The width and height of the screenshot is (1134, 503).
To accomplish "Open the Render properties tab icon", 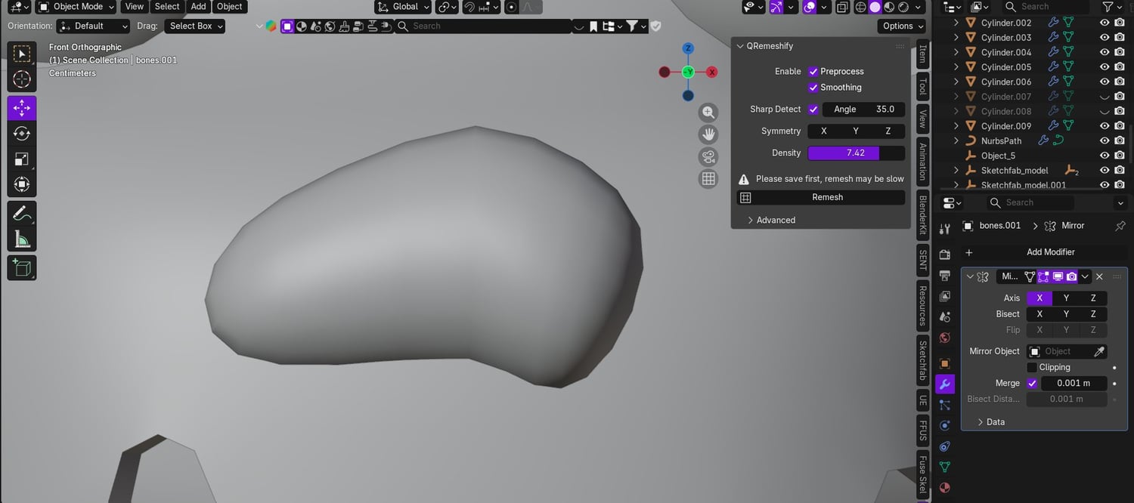I will 944,255.
